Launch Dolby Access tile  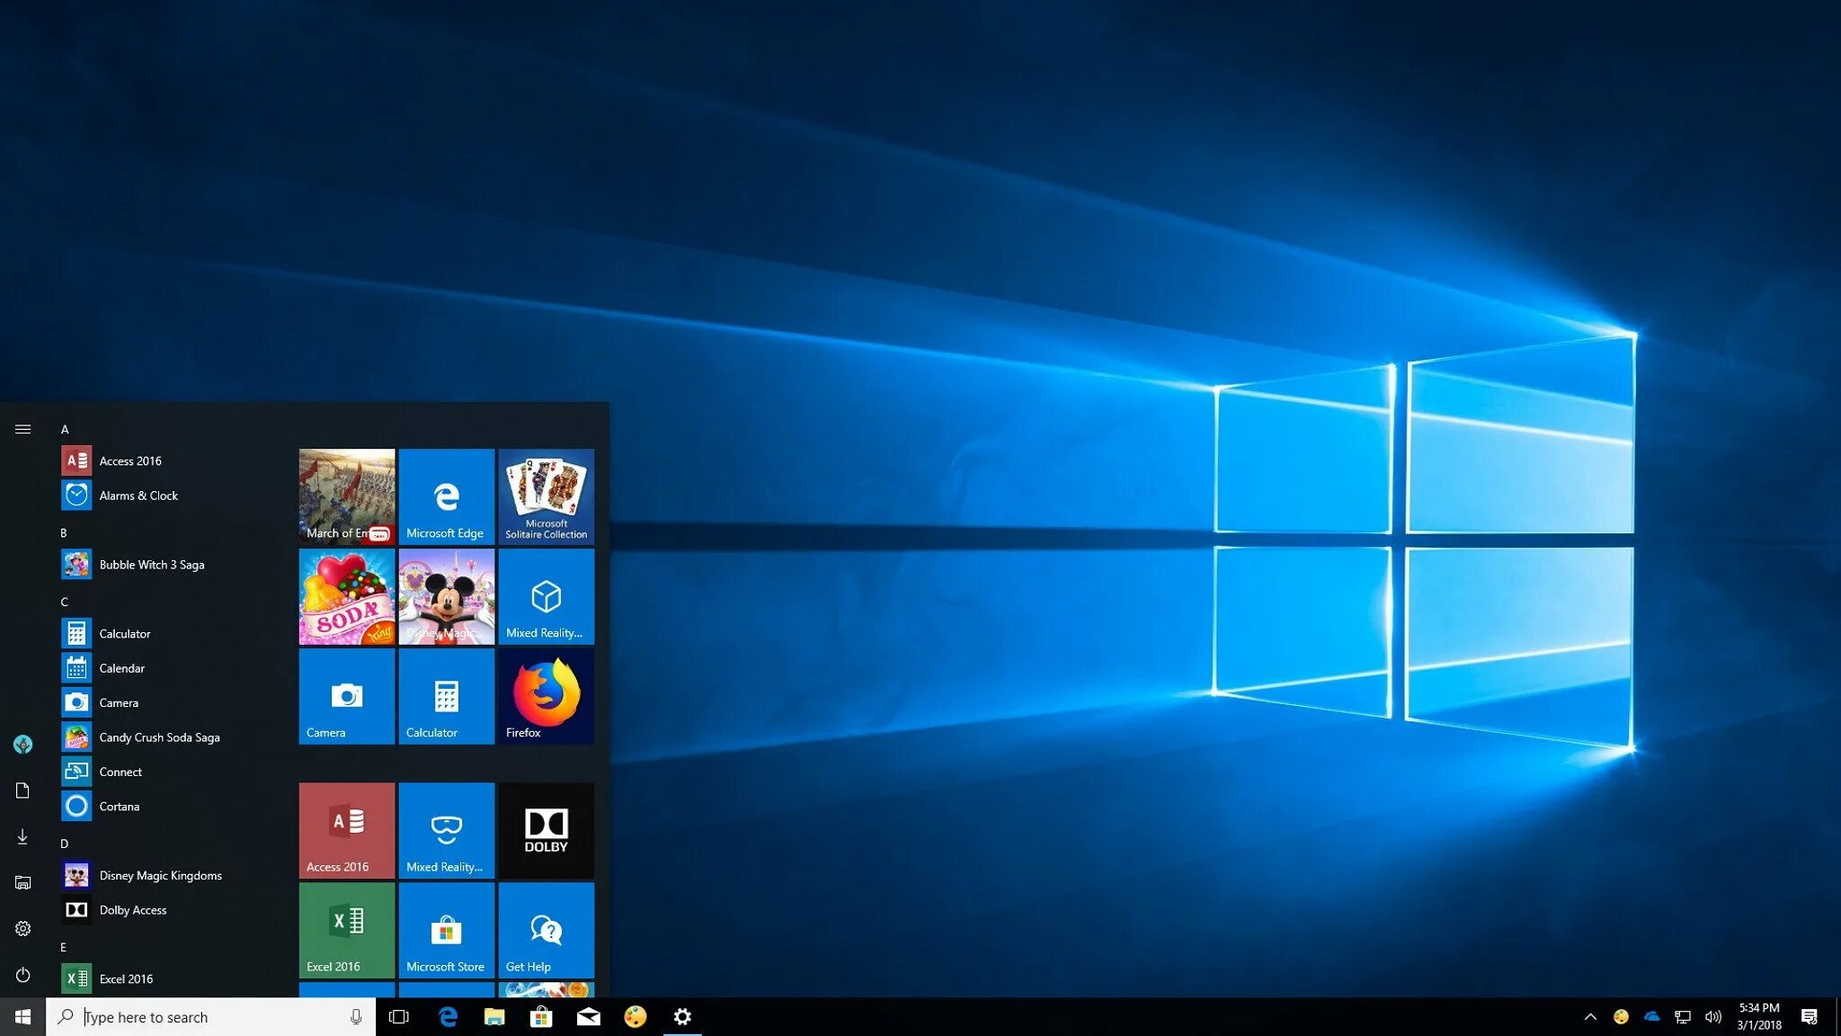click(x=547, y=830)
